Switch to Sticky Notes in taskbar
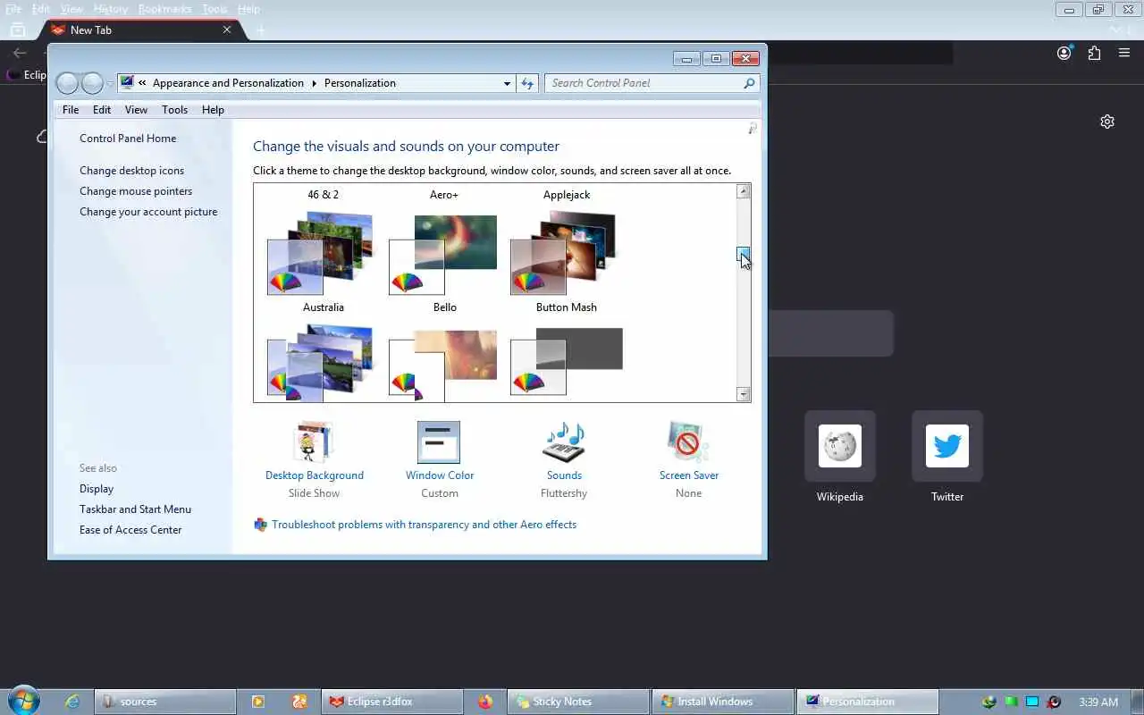Screen dimensions: 1144x715 click(x=578, y=702)
